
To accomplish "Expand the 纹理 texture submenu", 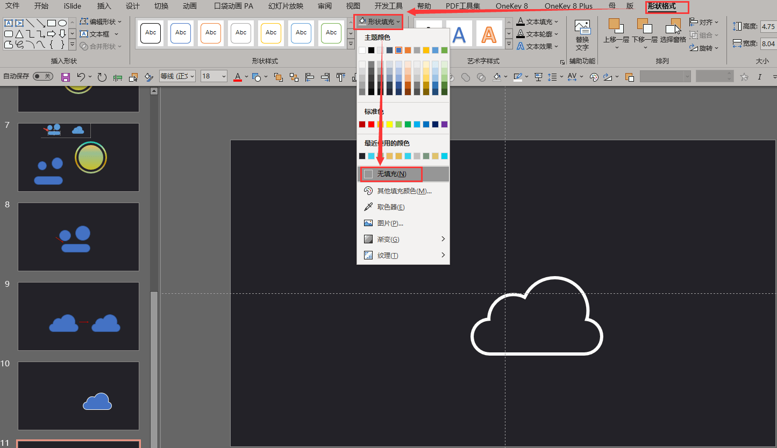I will tap(403, 255).
